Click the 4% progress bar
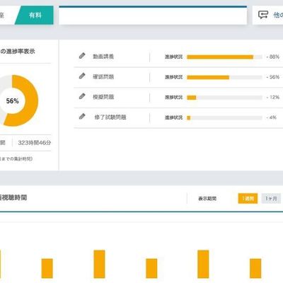This screenshot has height=283, width=283. point(224,117)
